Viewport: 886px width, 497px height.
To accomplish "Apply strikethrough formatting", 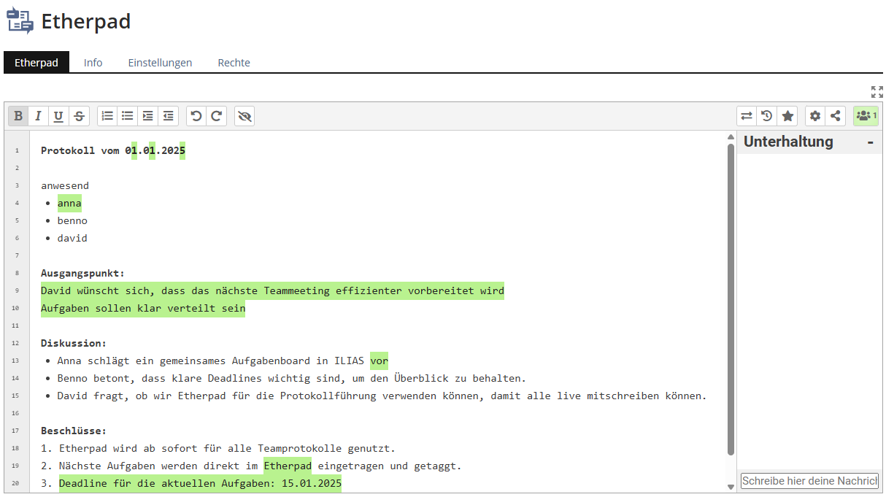I will tap(79, 116).
